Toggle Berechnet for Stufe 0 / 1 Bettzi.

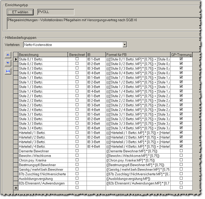tap(77, 59)
